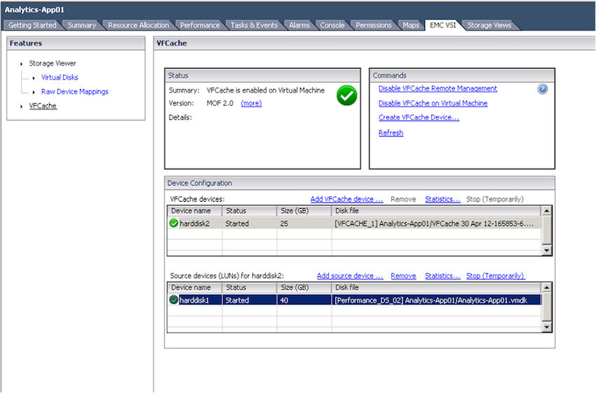
Task: Click Disable VFCache on Virtual Machine
Action: point(433,103)
